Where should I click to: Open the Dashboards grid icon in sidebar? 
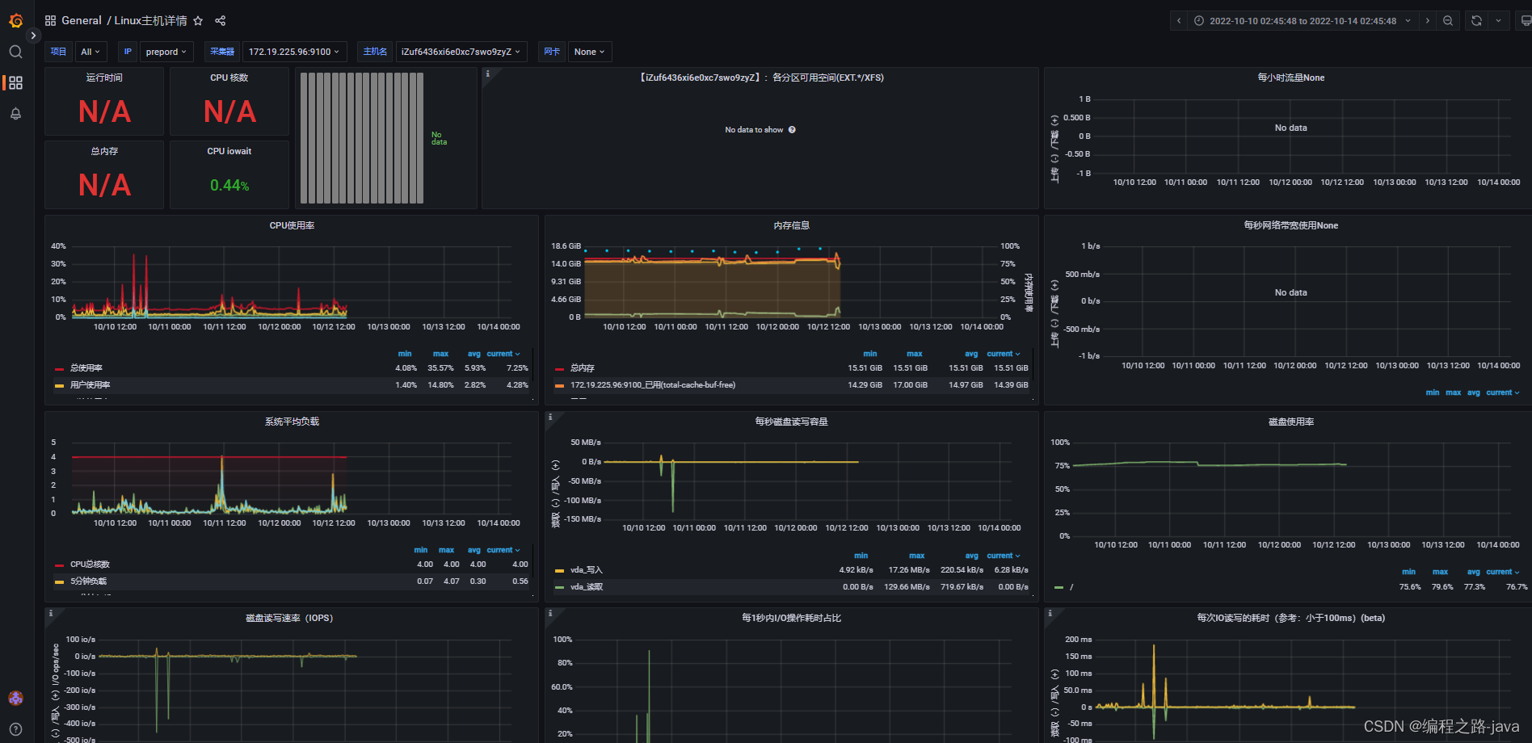(15, 82)
